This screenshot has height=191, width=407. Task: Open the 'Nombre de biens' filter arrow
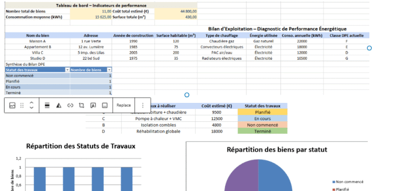109,70
